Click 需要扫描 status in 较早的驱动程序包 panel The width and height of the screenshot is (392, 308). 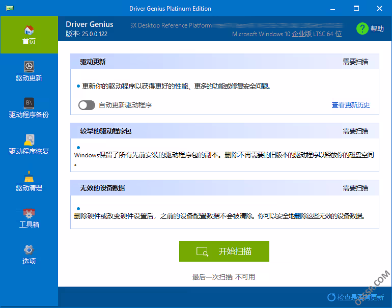tap(355, 131)
